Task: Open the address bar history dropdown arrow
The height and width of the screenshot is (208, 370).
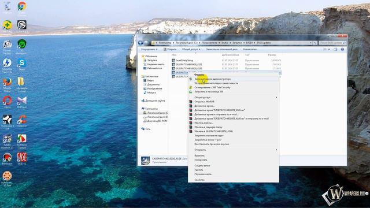Action: pos(310,43)
